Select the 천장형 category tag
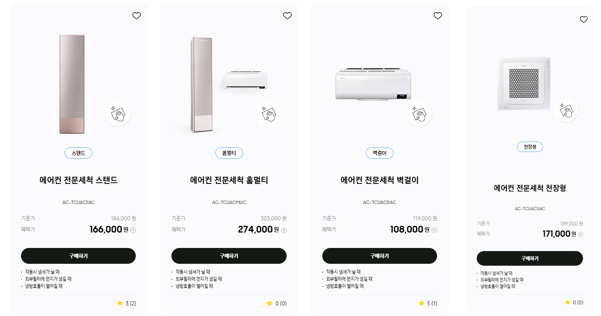The width and height of the screenshot is (601, 316). tap(530, 147)
